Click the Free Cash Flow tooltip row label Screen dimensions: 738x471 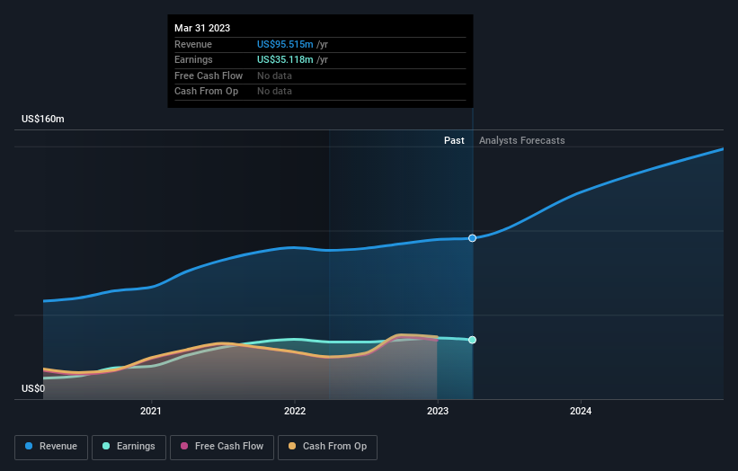209,76
